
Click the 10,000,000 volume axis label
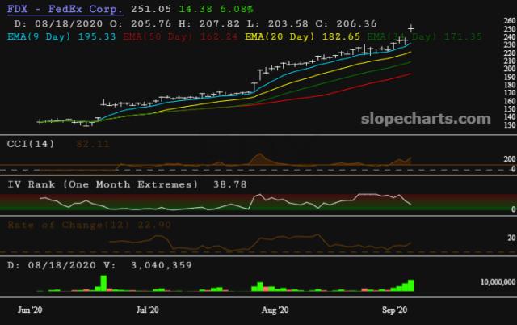point(498,282)
